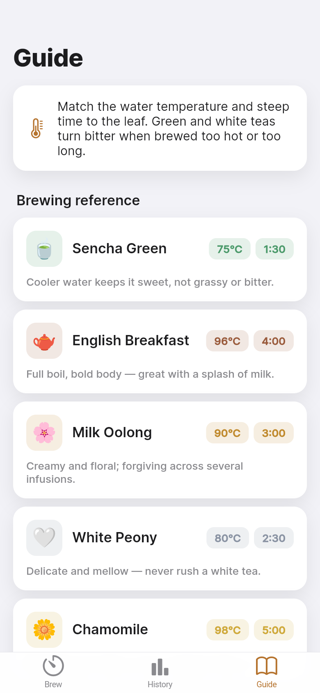Open the Sencha Green reference card
The image size is (320, 693).
click(x=160, y=259)
